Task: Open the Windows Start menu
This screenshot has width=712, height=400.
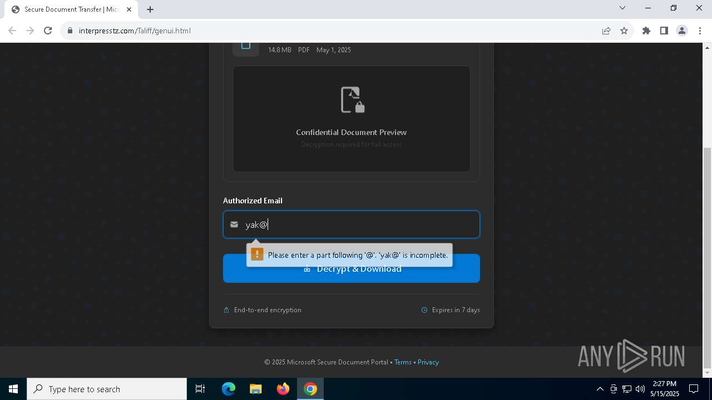Action: click(x=13, y=389)
